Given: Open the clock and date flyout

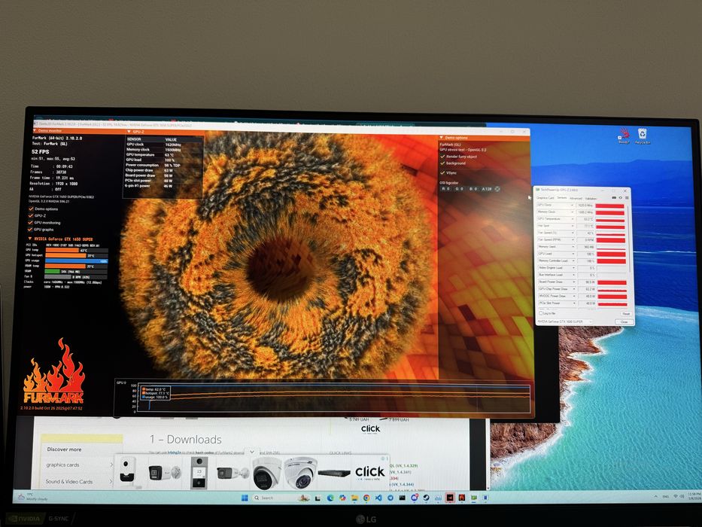Looking at the screenshot, I should 694,497.
